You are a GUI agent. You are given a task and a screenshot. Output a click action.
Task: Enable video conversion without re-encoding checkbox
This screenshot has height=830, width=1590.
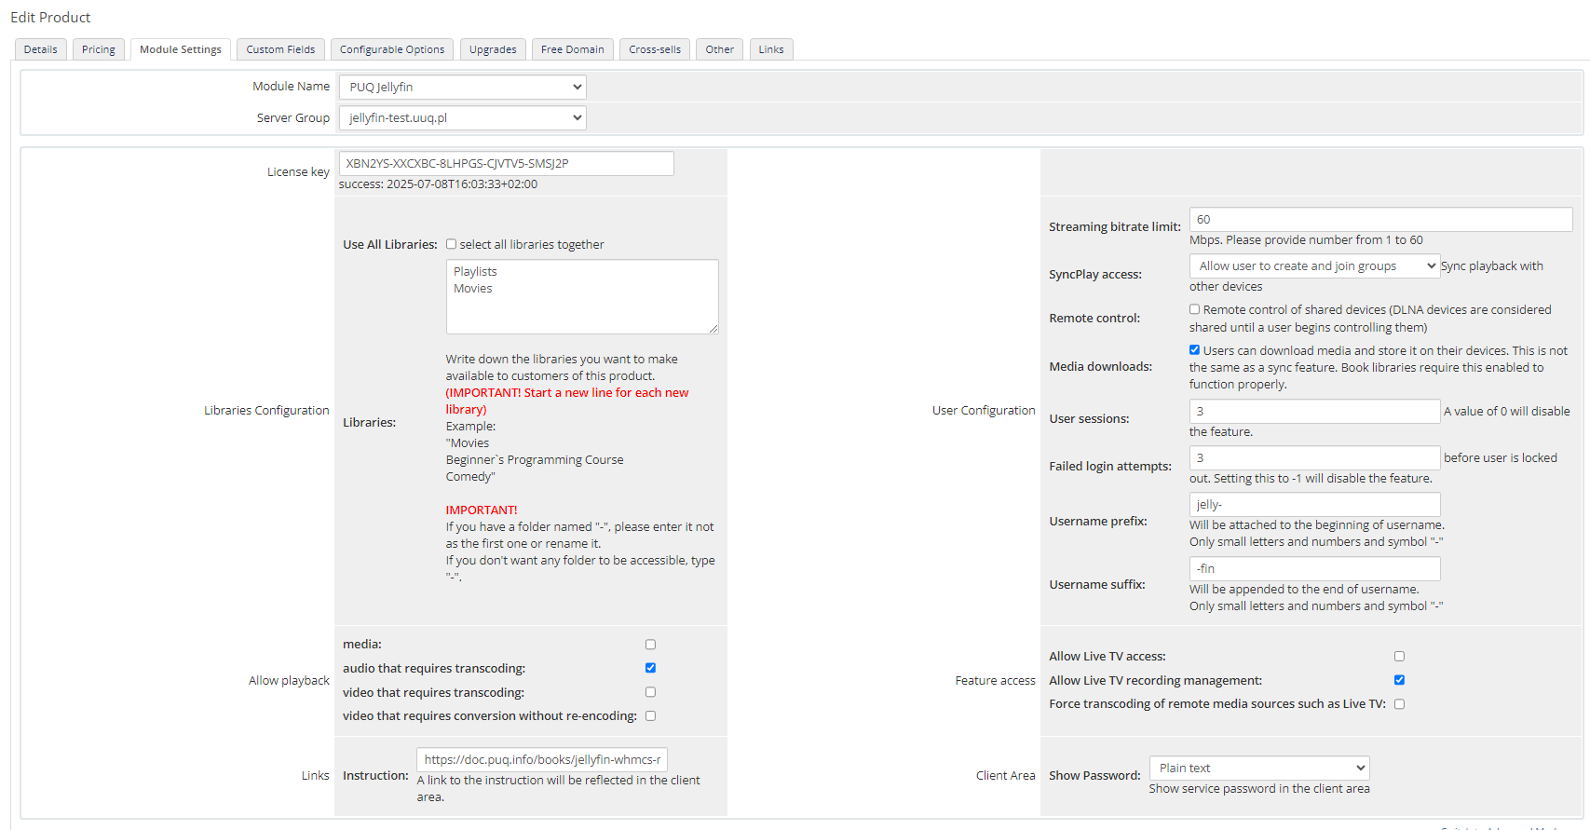point(650,716)
